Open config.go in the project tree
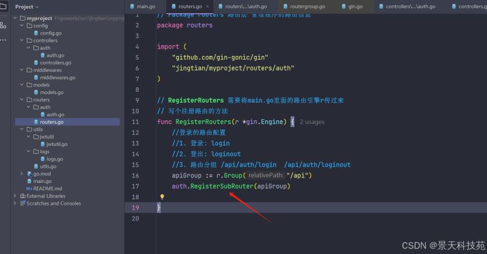 click(47, 33)
